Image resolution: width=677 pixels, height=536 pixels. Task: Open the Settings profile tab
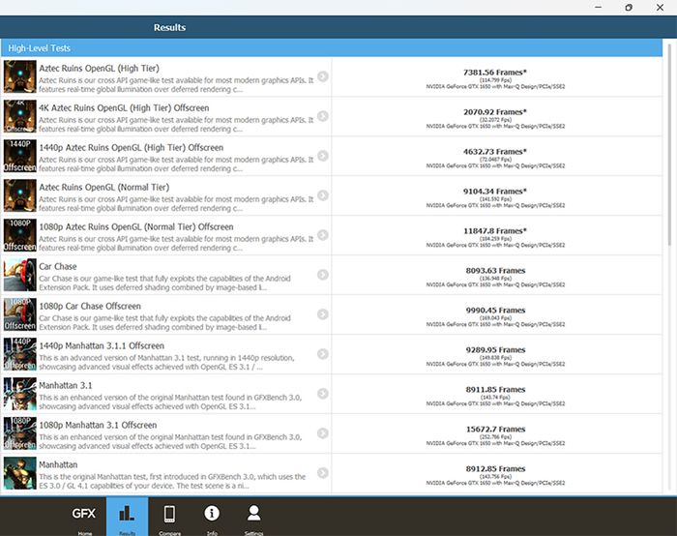253,517
